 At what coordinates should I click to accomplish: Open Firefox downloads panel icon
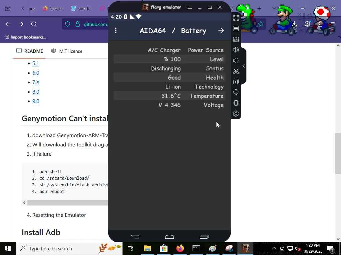pyautogui.click(x=294, y=24)
